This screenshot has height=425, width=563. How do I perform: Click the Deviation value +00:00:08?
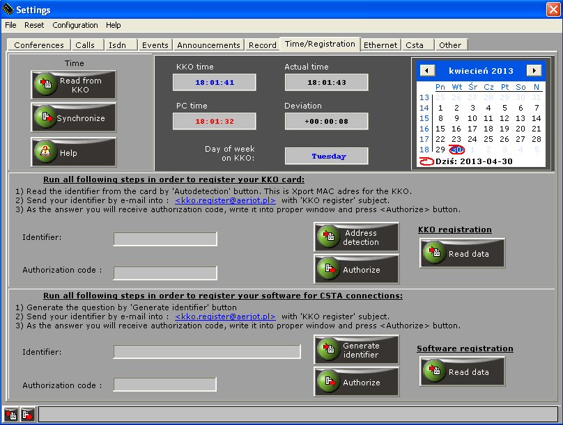coord(326,122)
